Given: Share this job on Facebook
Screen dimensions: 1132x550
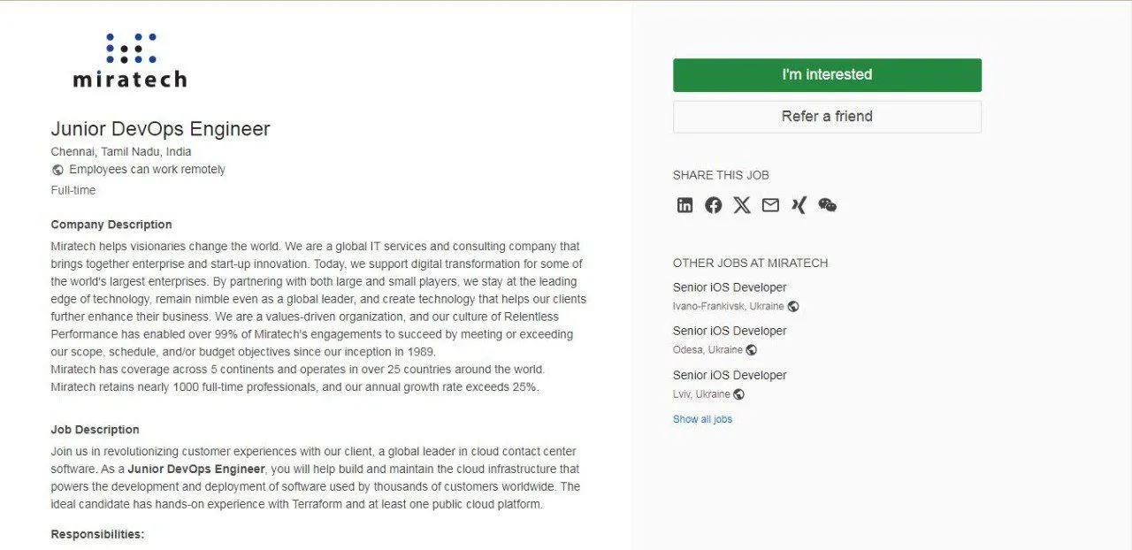Looking at the screenshot, I should click(714, 205).
